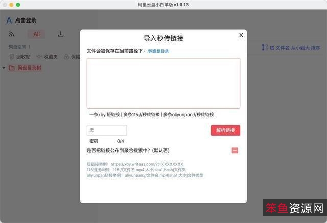
Task: Click the red 解析链接 button
Action: [x=225, y=130]
